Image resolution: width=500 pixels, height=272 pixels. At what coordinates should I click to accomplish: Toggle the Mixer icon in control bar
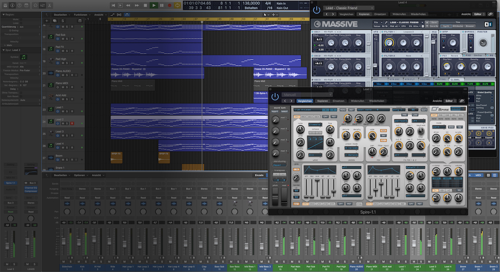click(42, 5)
